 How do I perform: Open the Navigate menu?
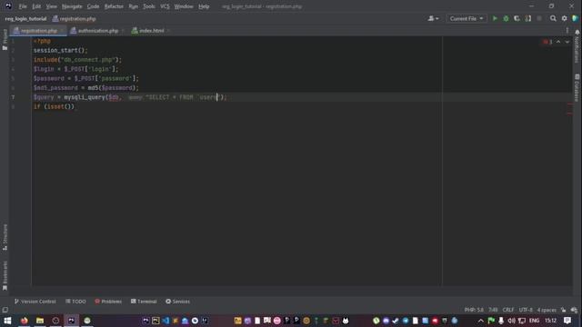[72, 6]
